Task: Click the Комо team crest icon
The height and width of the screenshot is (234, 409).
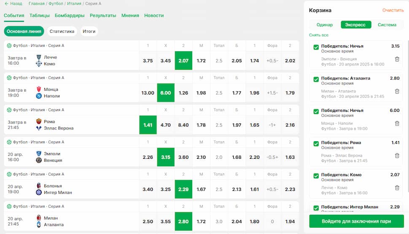Action: [39, 64]
